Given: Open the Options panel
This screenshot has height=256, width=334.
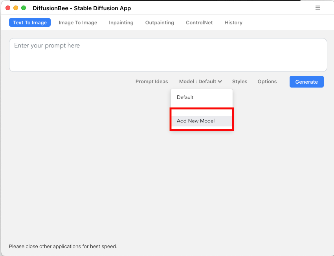Looking at the screenshot, I should point(267,82).
